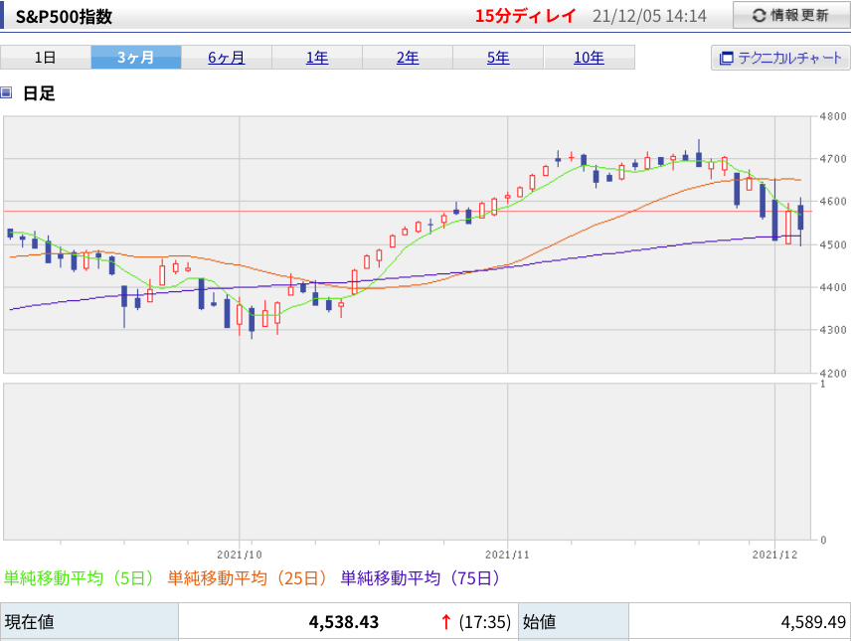Viewport: 852px width, 641px height.
Task: Select the 1日 chart period tab
Action: pos(46,57)
